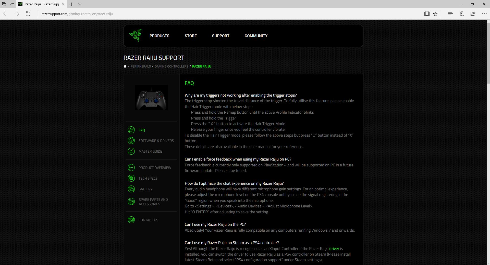Click the Software & Drivers download icon
490x265 pixels.
tap(131, 141)
